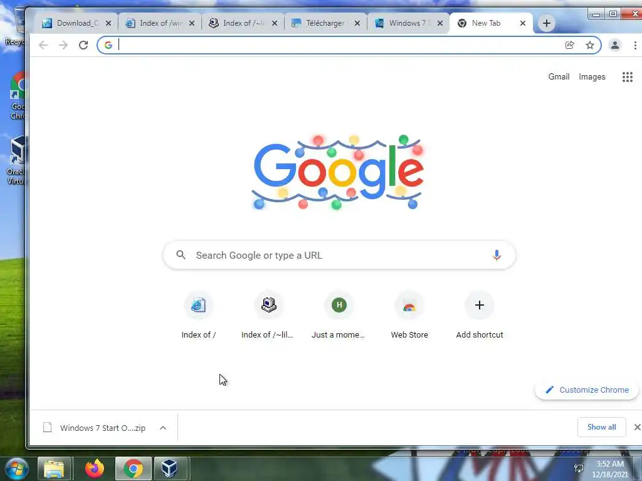The width and height of the screenshot is (642, 481).
Task: Open the Images link
Action: point(592,77)
